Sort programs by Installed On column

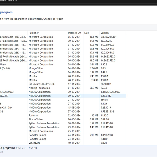point(74,33)
